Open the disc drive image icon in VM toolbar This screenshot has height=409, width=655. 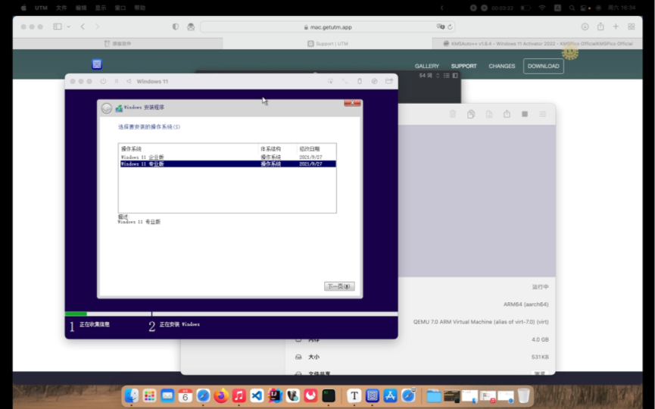coord(374,81)
